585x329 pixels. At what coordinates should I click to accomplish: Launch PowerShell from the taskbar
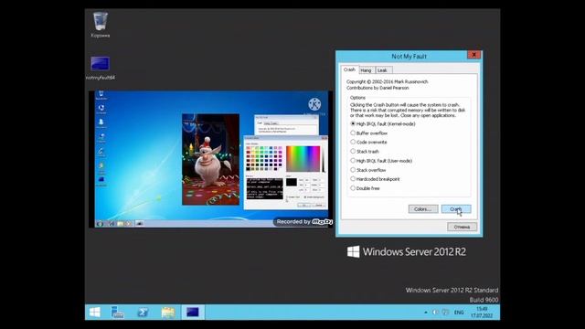[x=143, y=313]
